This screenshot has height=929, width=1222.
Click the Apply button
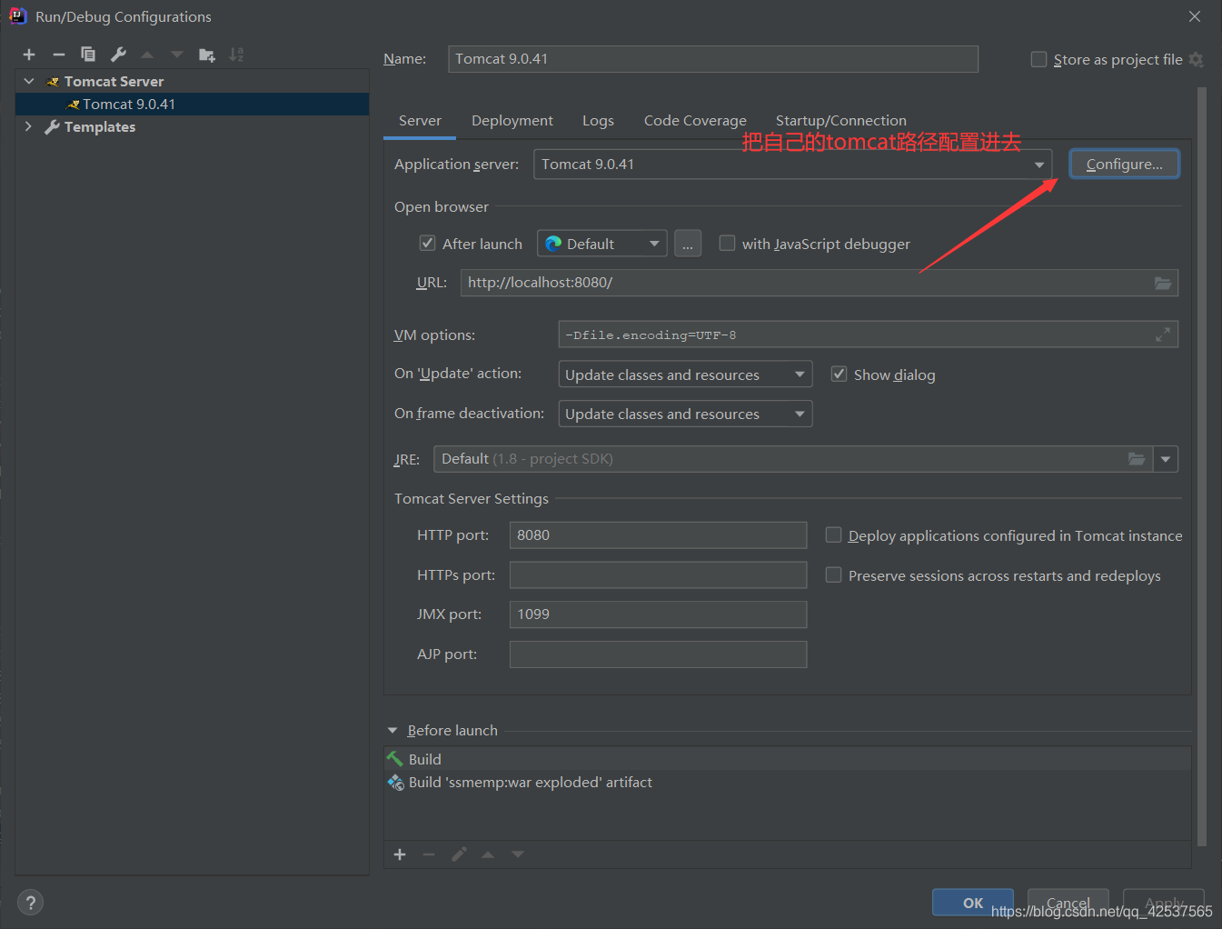point(1164,903)
